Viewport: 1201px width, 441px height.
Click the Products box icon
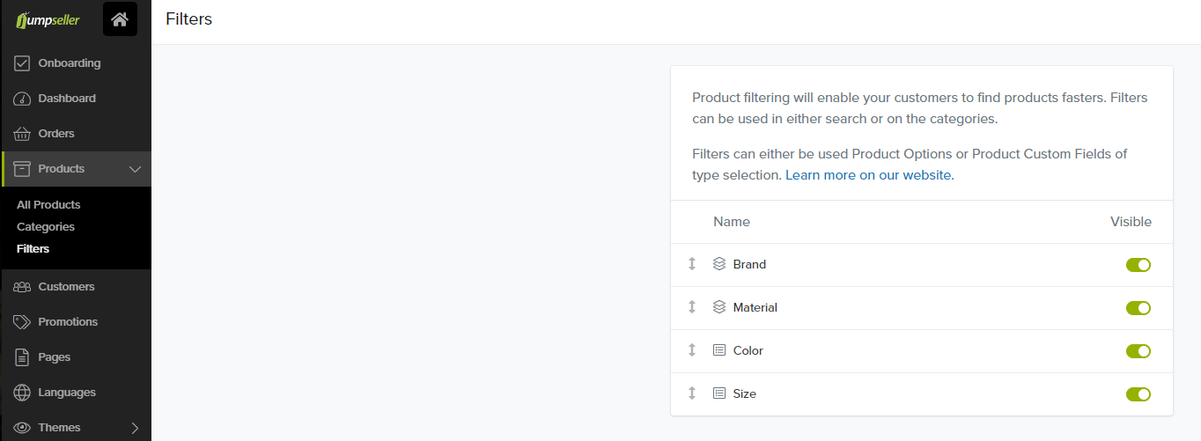(x=22, y=169)
